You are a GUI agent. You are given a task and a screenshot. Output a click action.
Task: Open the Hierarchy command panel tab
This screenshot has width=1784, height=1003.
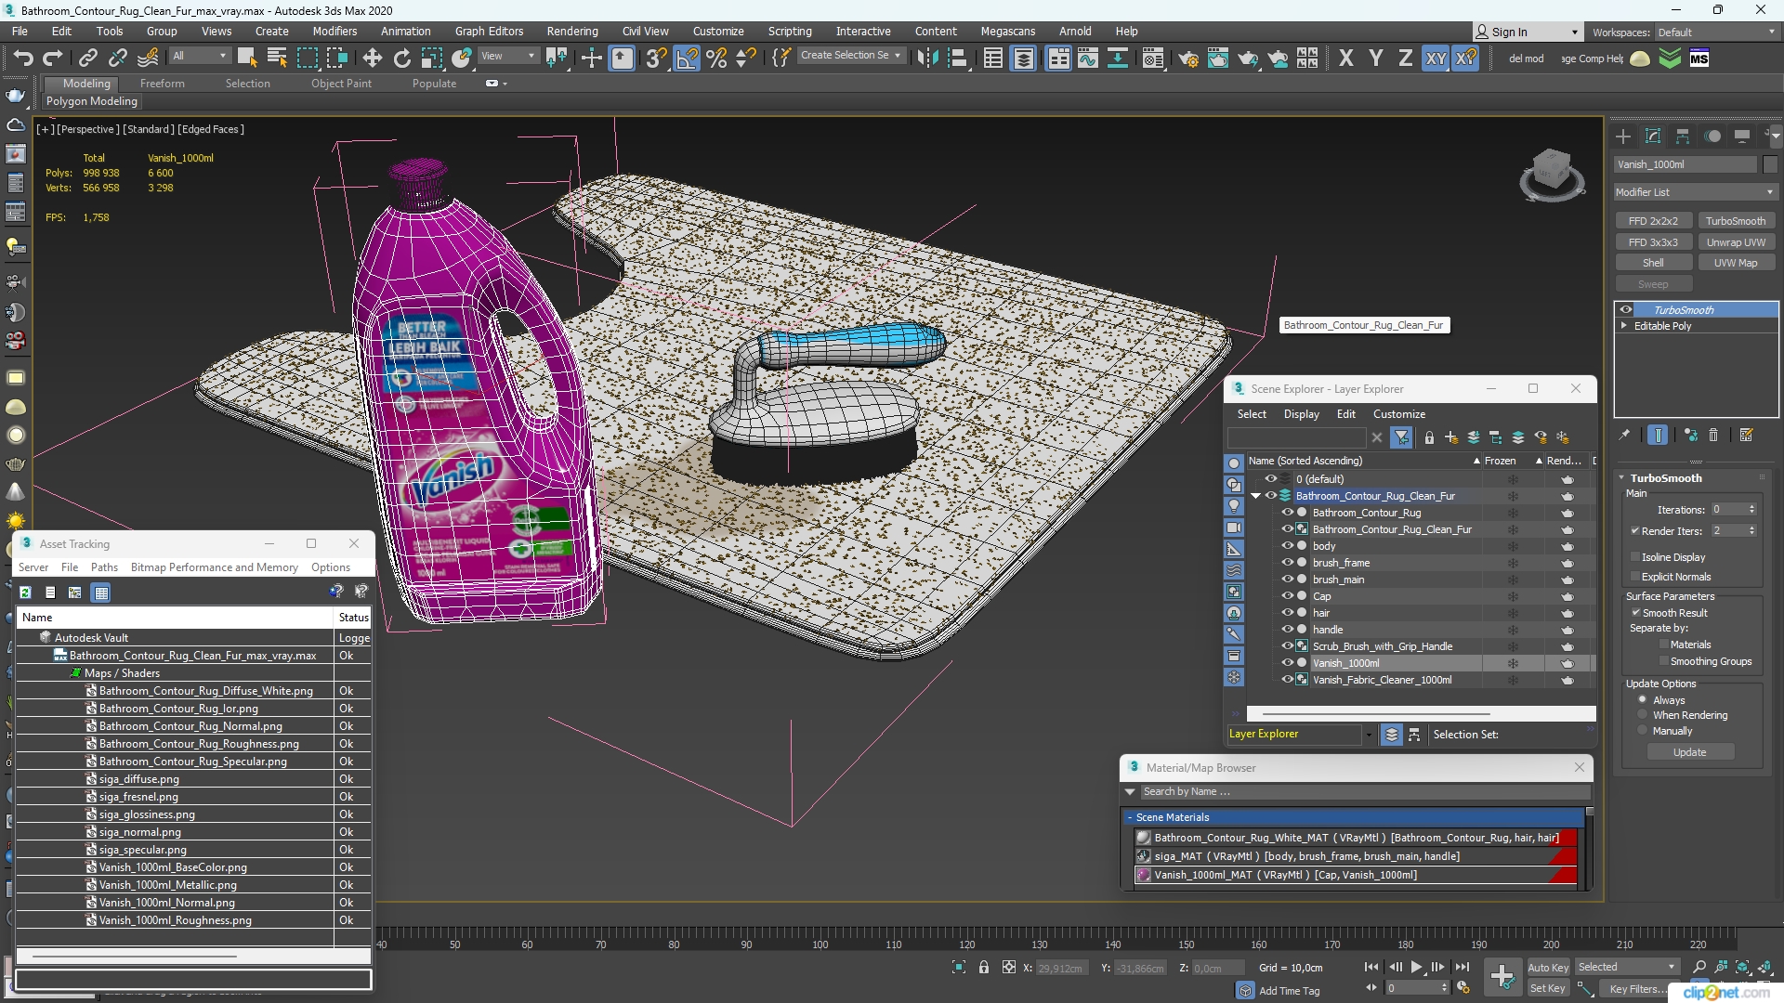pyautogui.click(x=1683, y=137)
